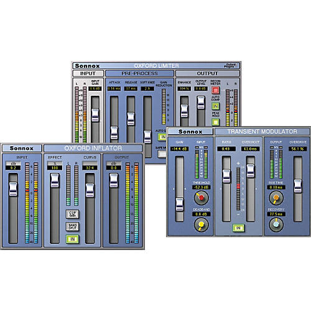The width and height of the screenshot is (311, 311).
Task: Click the Overdrive percentage field in Transient Modulator
Action: point(298,149)
